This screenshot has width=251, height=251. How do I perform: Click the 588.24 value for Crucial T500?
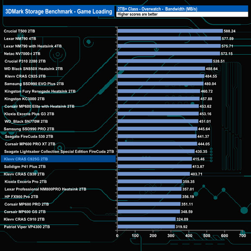(229, 31)
